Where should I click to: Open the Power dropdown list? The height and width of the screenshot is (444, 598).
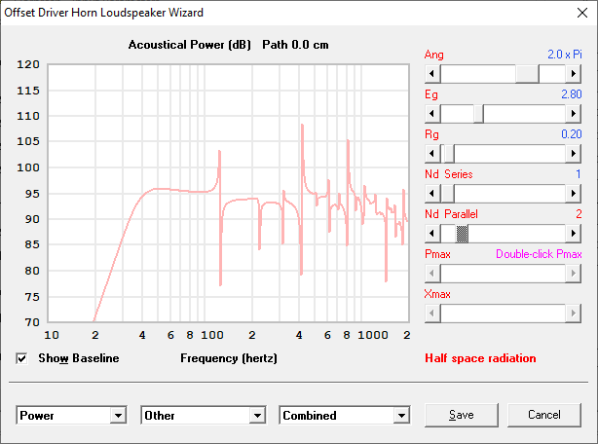(x=118, y=416)
